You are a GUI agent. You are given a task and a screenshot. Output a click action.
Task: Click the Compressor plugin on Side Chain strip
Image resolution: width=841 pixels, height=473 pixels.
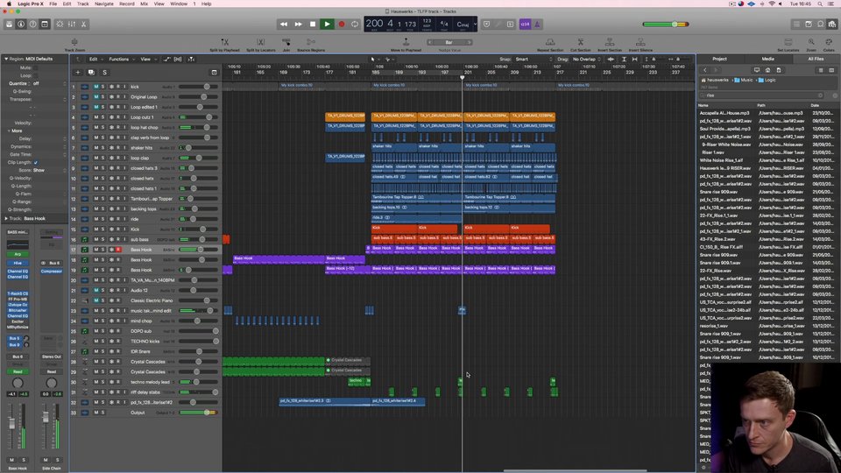[52, 272]
